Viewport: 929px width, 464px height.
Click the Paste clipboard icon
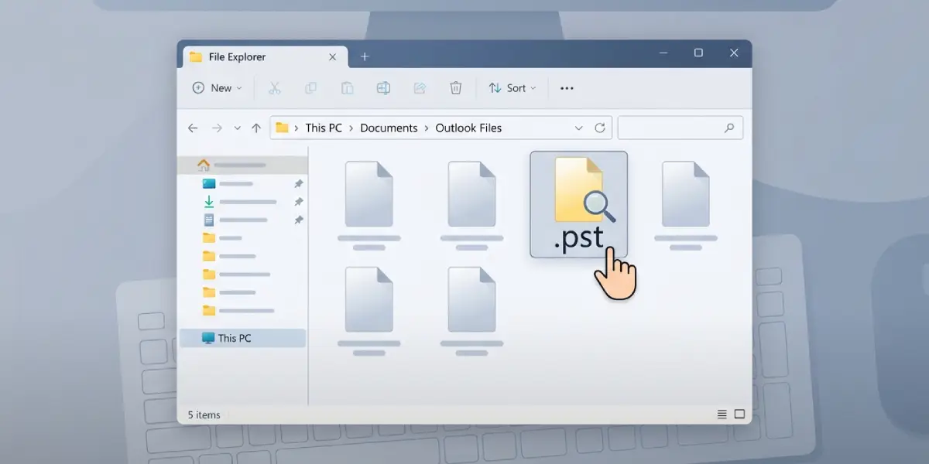tap(347, 88)
